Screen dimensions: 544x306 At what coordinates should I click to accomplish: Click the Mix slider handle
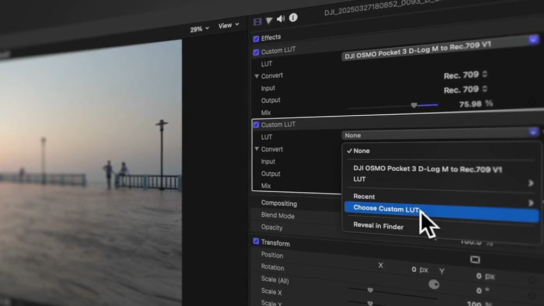414,105
